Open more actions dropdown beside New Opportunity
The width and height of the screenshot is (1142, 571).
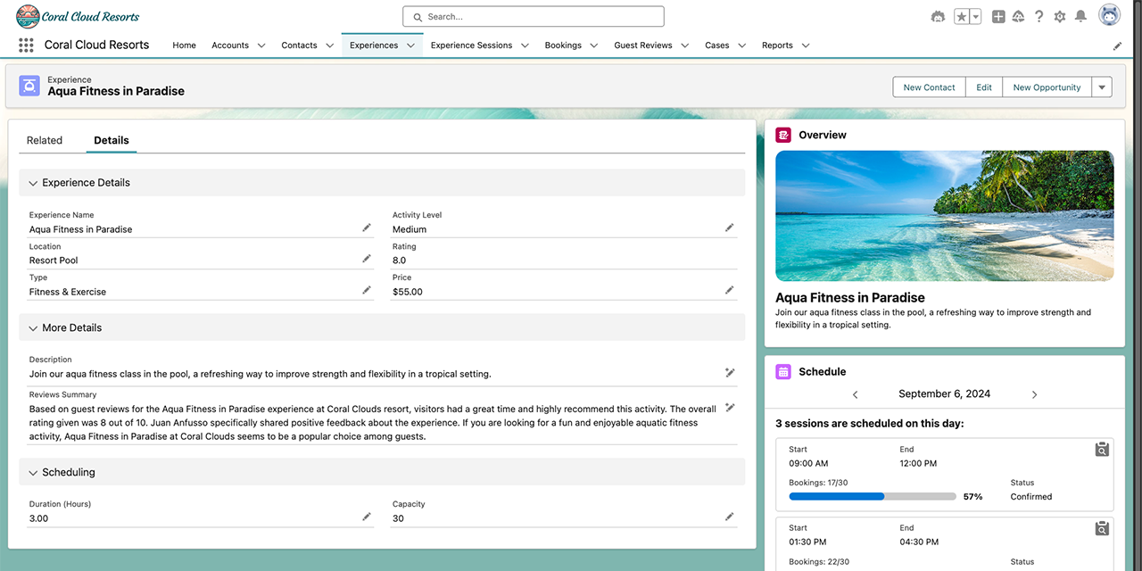click(x=1102, y=87)
